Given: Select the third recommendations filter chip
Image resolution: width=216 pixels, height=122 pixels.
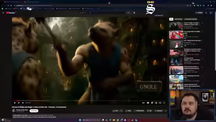Looking at the screenshot, I should point(191,19).
